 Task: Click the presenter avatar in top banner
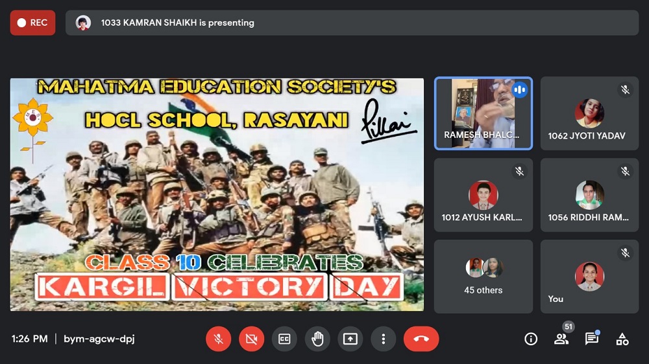pos(83,23)
